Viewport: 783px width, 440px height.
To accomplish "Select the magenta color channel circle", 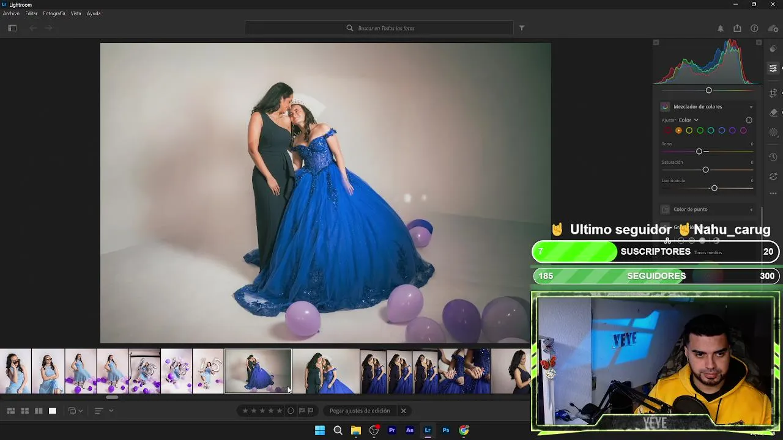I will (x=743, y=131).
